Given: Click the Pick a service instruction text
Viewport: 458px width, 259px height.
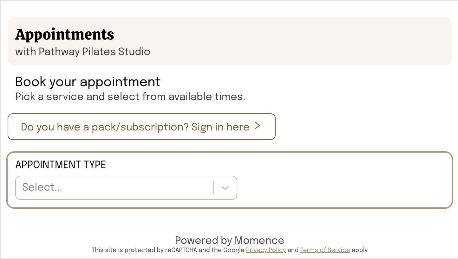Looking at the screenshot, I should [x=130, y=97].
